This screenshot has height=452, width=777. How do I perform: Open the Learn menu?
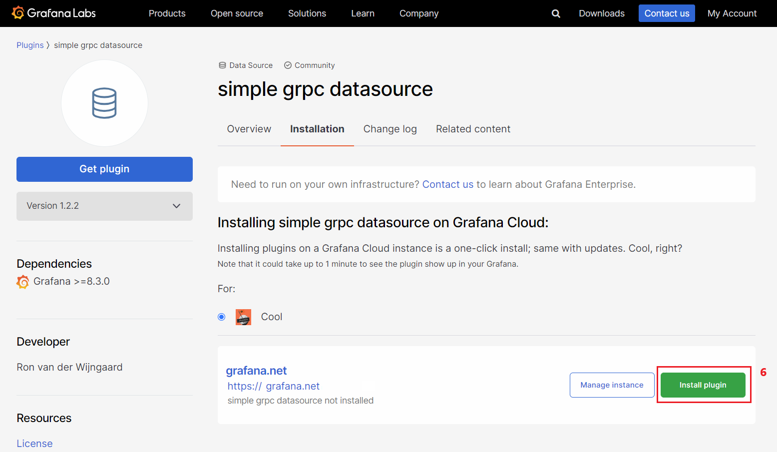click(363, 13)
